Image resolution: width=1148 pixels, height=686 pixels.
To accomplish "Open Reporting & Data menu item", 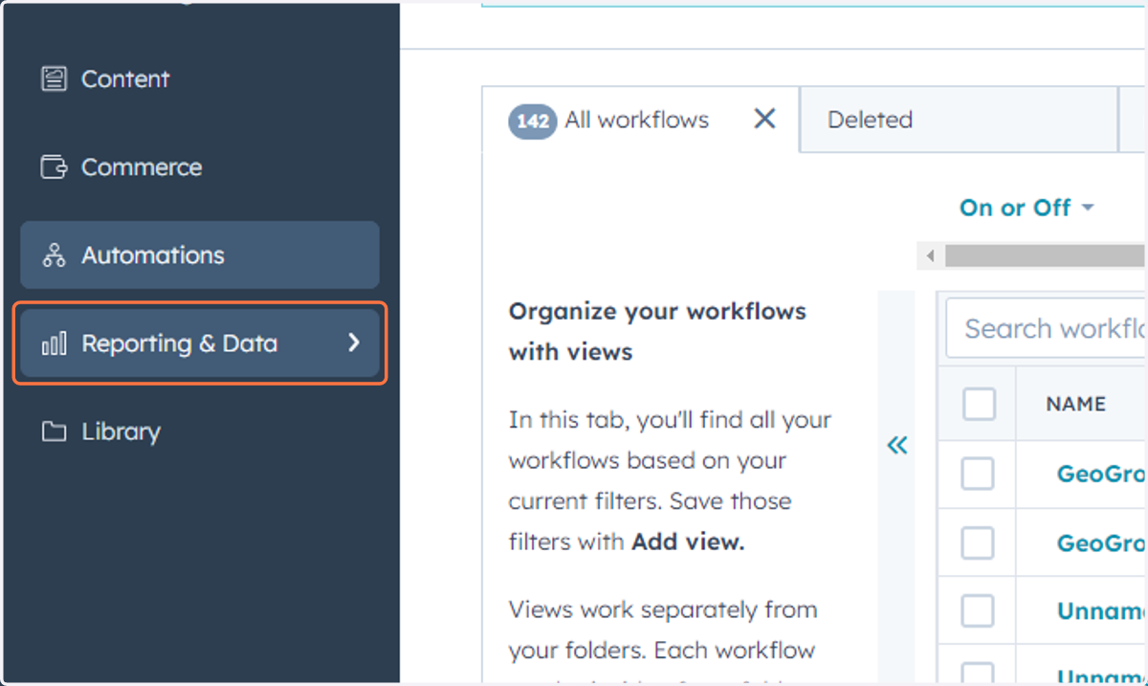I will pyautogui.click(x=200, y=343).
